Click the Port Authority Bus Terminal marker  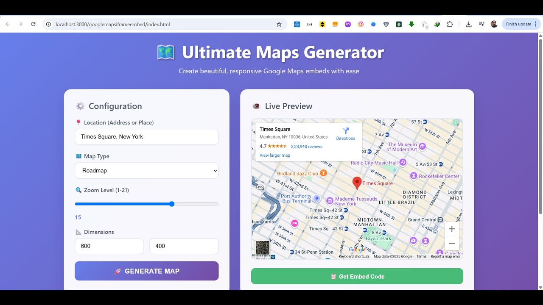(x=316, y=198)
